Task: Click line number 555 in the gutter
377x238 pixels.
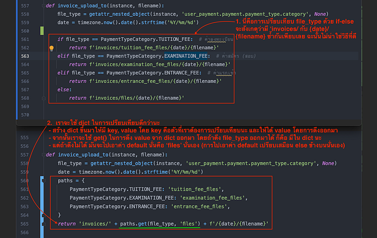Action: (25, 137)
